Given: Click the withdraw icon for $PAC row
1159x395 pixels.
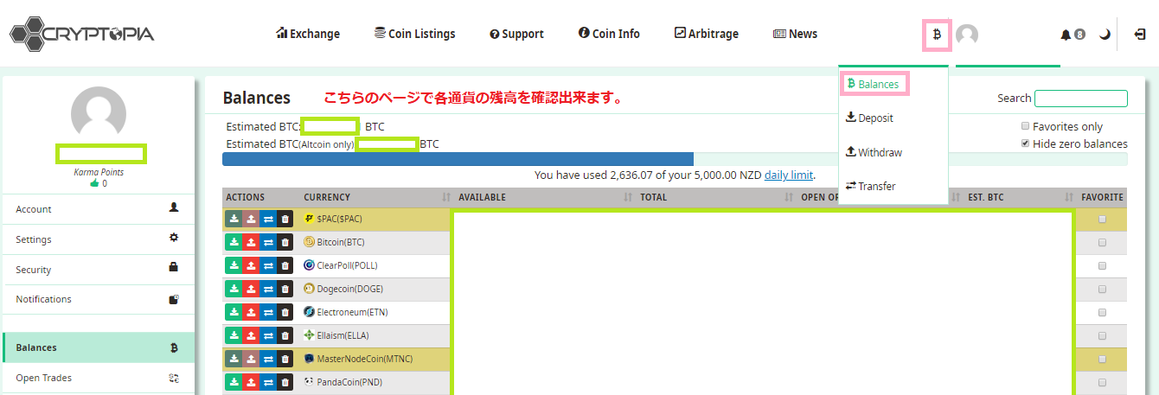Looking at the screenshot, I should click(x=251, y=220).
